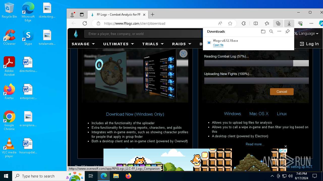Expand the SAVAGE dropdown menu
The height and width of the screenshot is (181, 323).
(x=83, y=44)
